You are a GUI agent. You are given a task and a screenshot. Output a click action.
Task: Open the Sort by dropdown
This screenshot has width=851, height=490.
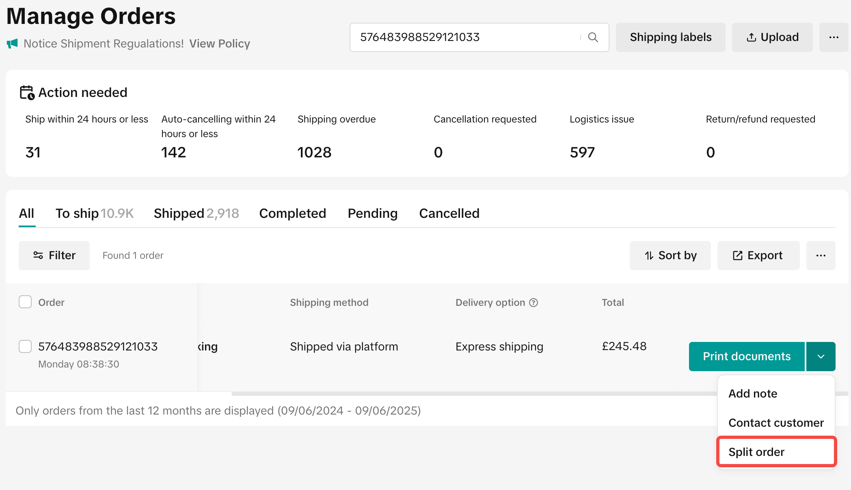tap(670, 256)
